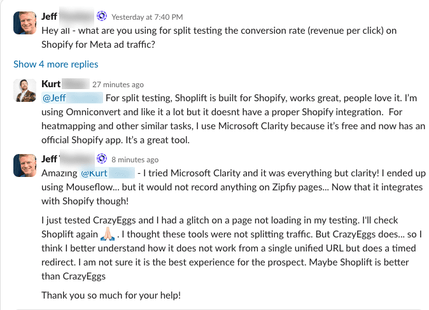Click status icon next to Jeff's 8-minutes-ago reply
The height and width of the screenshot is (310, 429).
tap(102, 159)
